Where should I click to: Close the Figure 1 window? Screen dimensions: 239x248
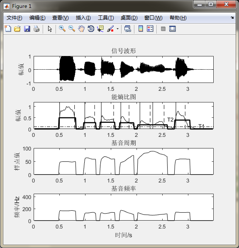pos(226,5)
